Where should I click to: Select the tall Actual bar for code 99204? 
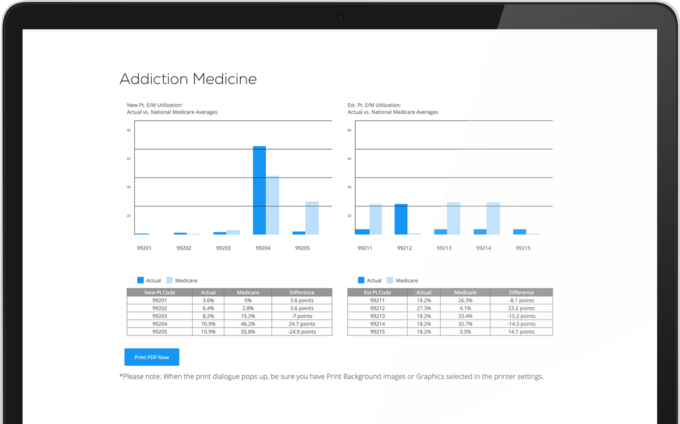tap(259, 190)
